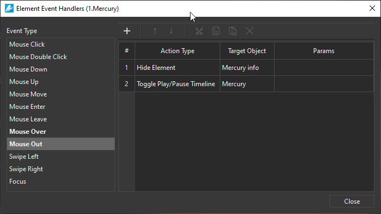Open the Mouse Over event handlers
The width and height of the screenshot is (381, 214).
point(61,132)
